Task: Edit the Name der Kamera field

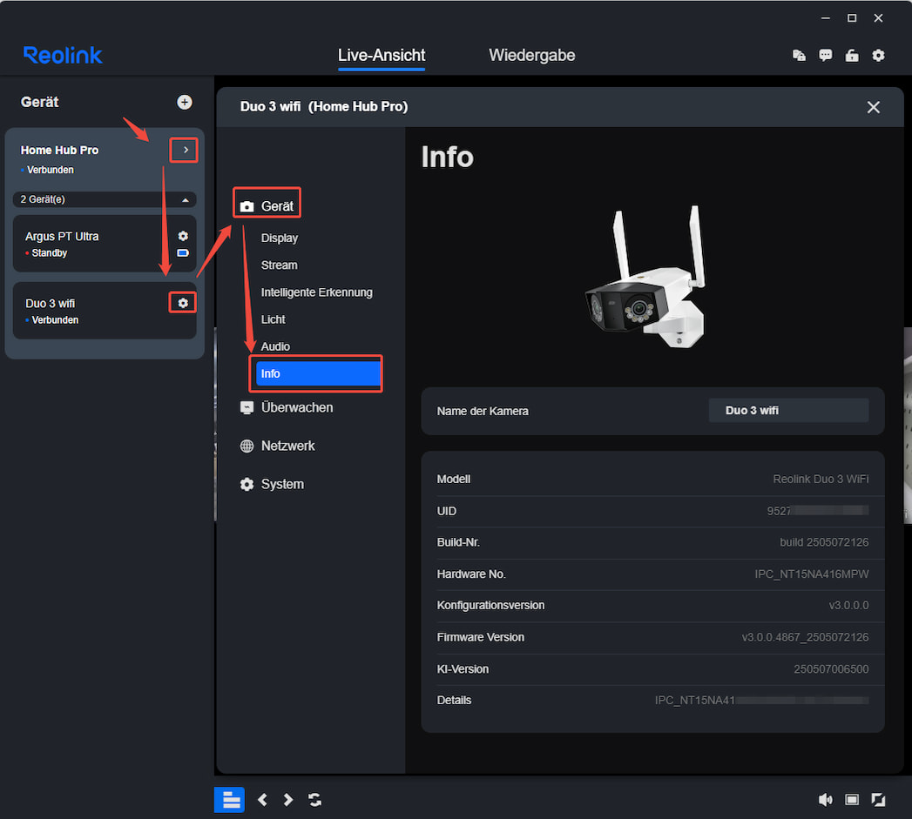Action: pyautogui.click(x=788, y=411)
